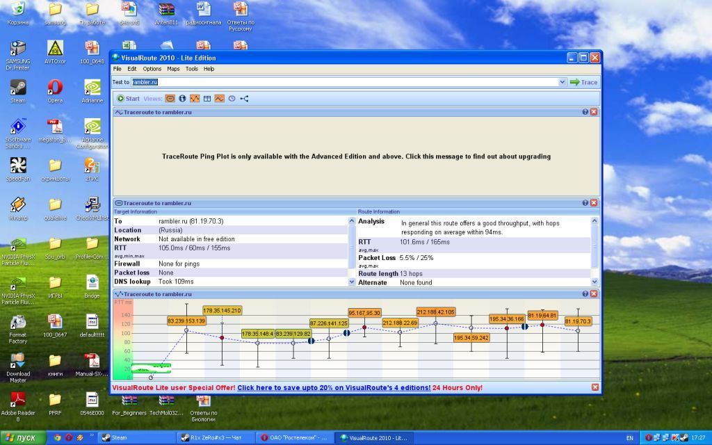The image size is (712, 445).
Task: Click the branching nodes view icon
Action: coord(244,99)
